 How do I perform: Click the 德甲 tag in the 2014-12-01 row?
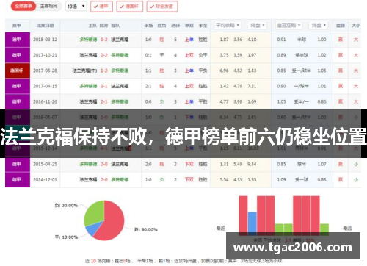pyautogui.click(x=18, y=179)
